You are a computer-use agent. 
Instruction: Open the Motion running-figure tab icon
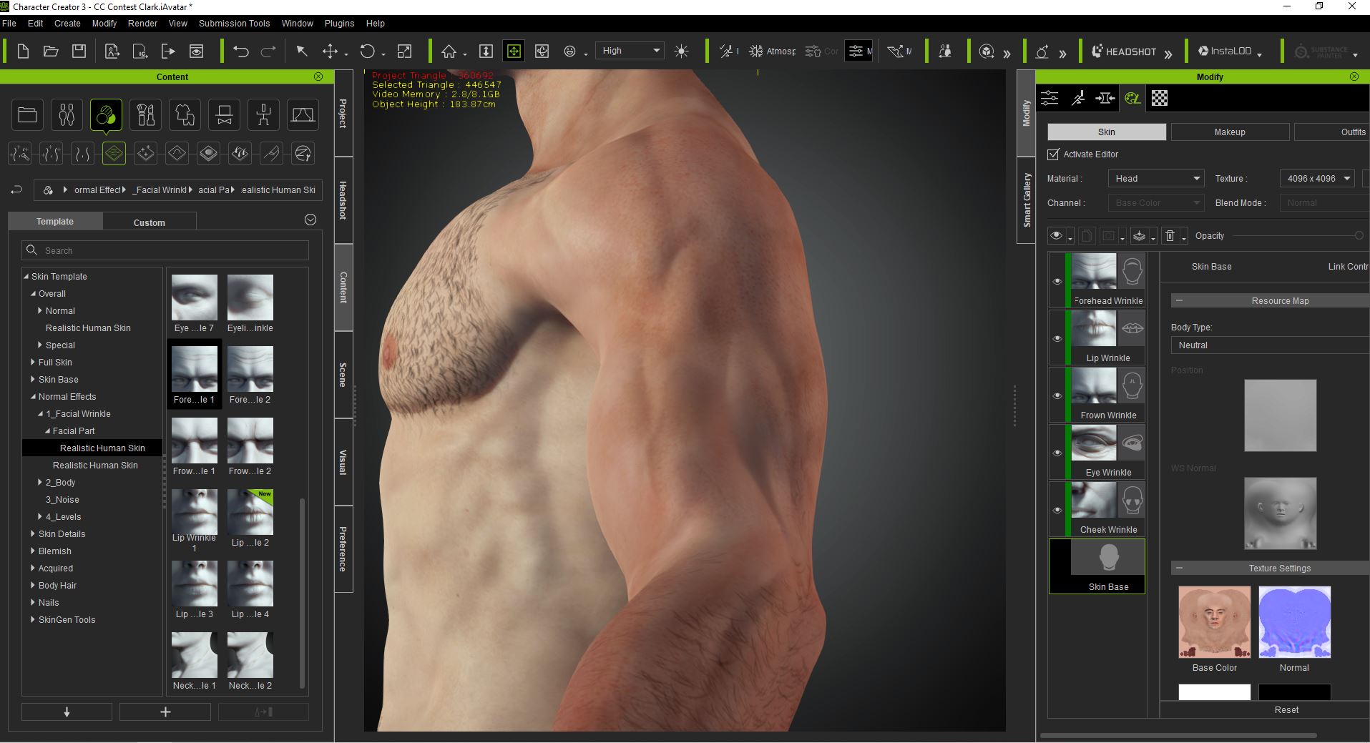(1077, 98)
